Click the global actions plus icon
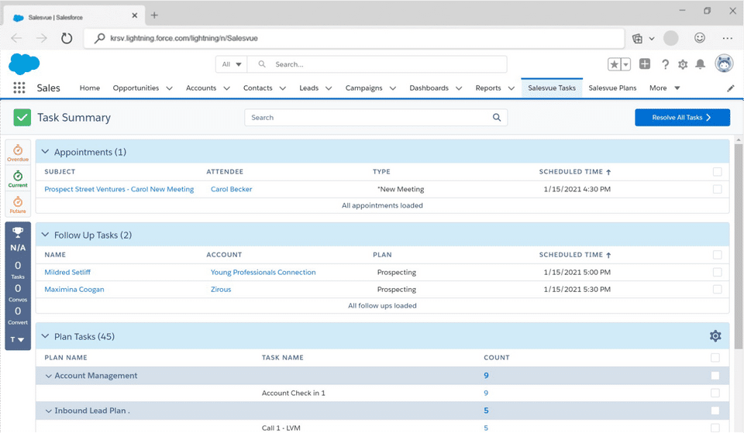The height and width of the screenshot is (433, 744). pos(645,64)
